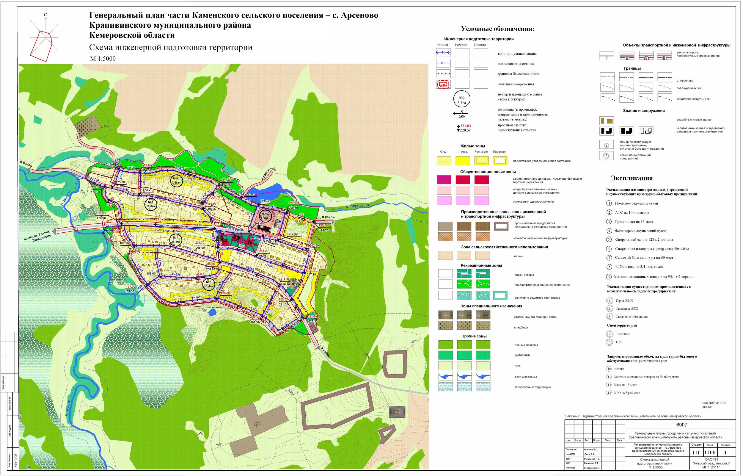Click the инв.№514133/6 inventory number
The image size is (743, 476).
pyautogui.click(x=714, y=403)
